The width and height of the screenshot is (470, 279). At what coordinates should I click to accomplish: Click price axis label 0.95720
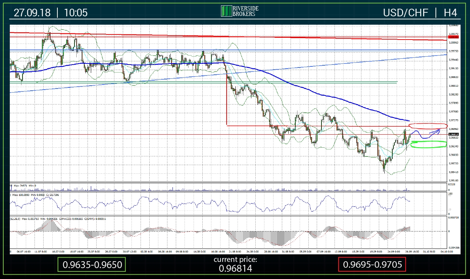point(454,164)
